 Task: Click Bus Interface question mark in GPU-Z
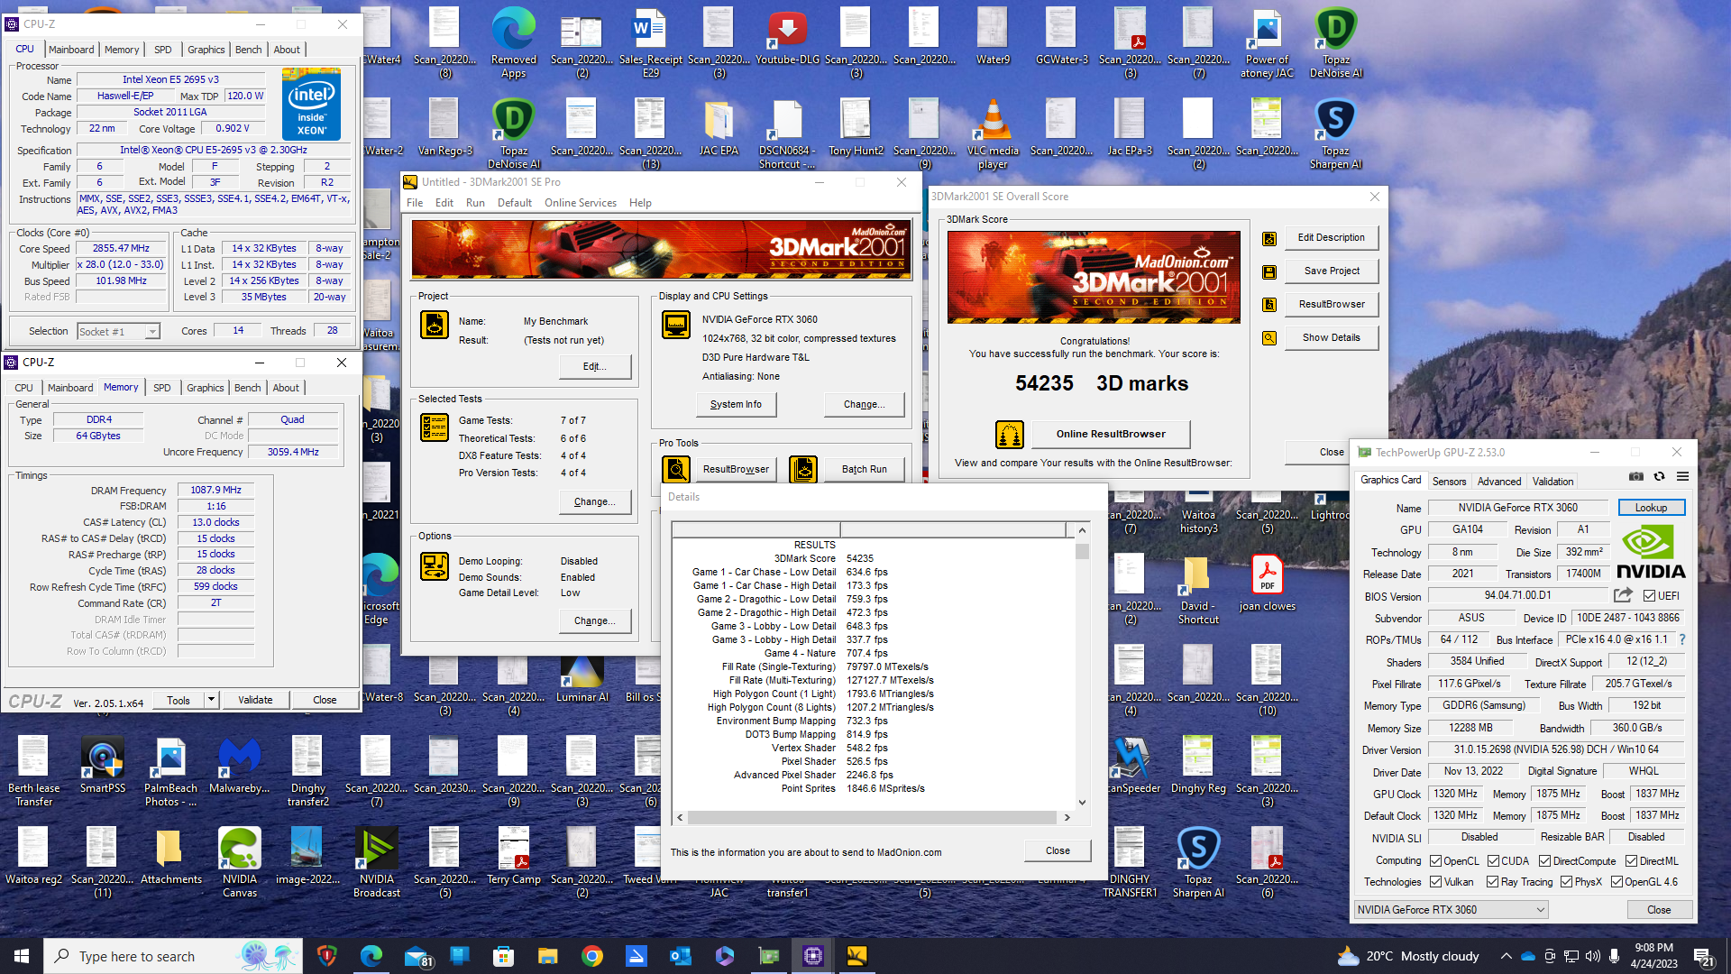(x=1681, y=639)
